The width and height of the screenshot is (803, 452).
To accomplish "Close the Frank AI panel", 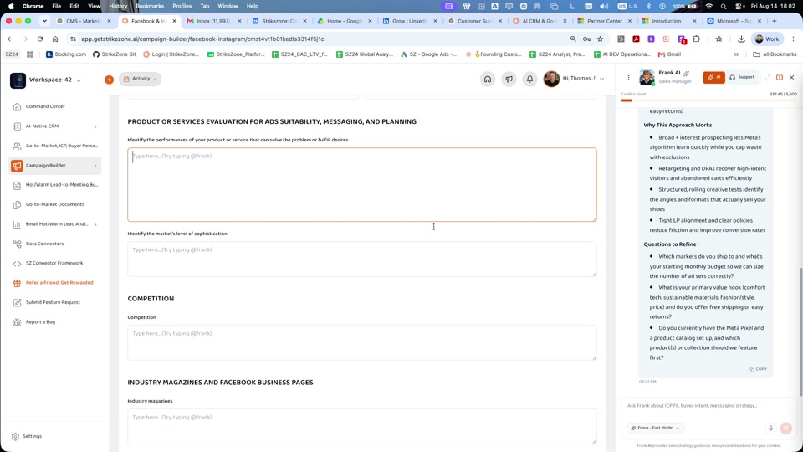I will (x=792, y=77).
